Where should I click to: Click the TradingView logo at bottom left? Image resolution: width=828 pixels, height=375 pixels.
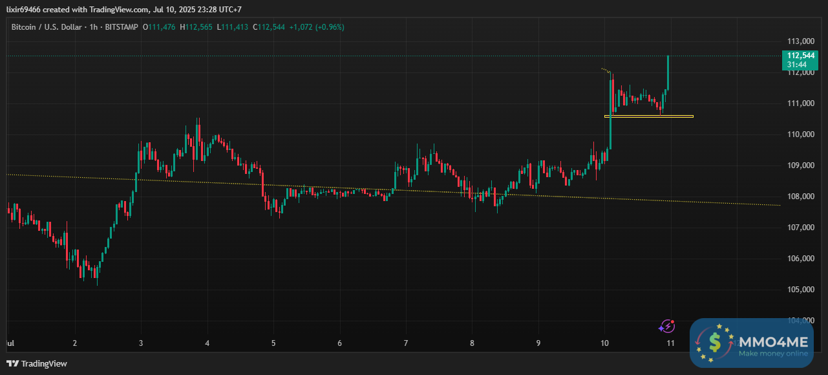pos(37,363)
